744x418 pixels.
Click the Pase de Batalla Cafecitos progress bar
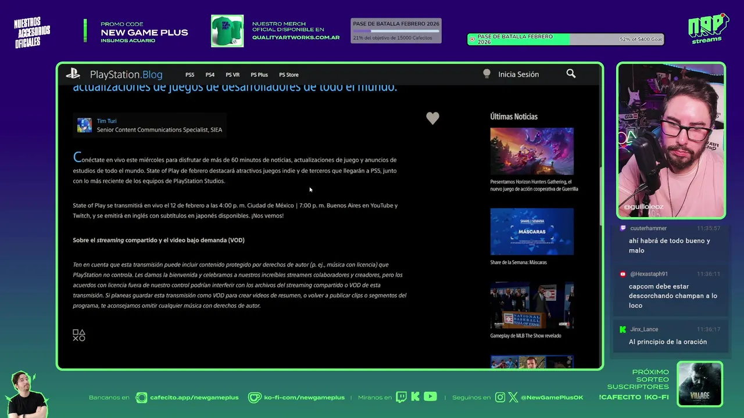[x=396, y=31]
